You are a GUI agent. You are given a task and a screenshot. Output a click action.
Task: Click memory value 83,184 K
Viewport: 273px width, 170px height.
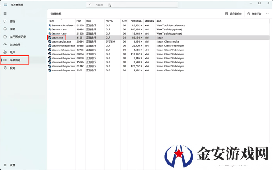tap(137, 38)
